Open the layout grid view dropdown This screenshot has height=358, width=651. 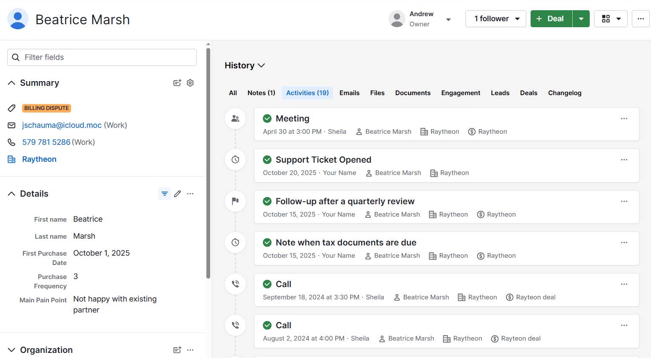tap(611, 19)
